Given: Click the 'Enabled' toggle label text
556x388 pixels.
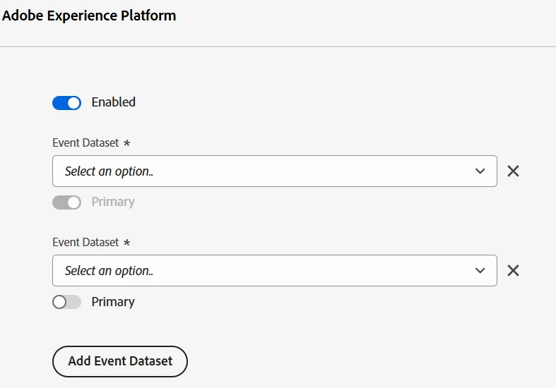Looking at the screenshot, I should 113,102.
